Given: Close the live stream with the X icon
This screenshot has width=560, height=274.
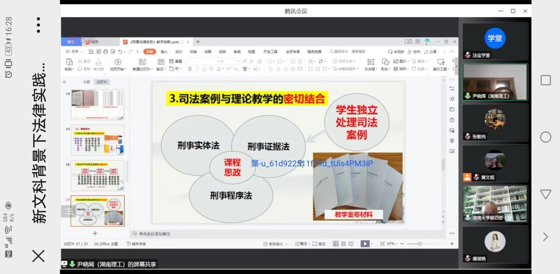Looking at the screenshot, I should (38, 256).
